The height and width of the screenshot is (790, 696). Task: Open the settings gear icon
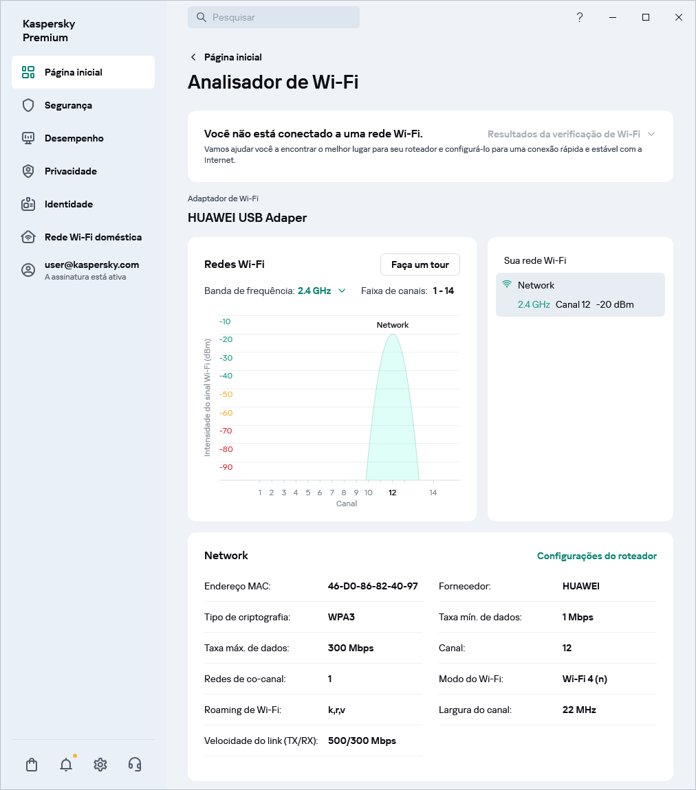point(100,764)
